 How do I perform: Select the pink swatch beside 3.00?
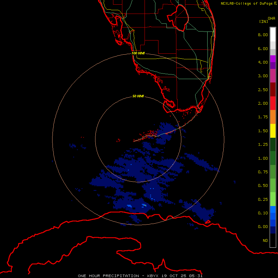tap(273, 76)
